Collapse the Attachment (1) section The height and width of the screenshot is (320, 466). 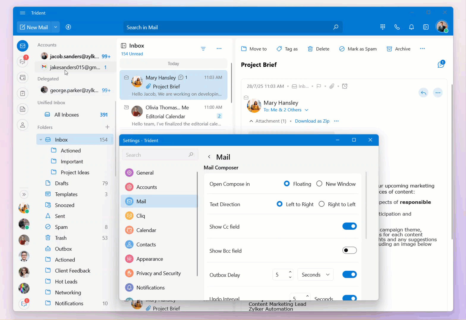[x=251, y=121]
